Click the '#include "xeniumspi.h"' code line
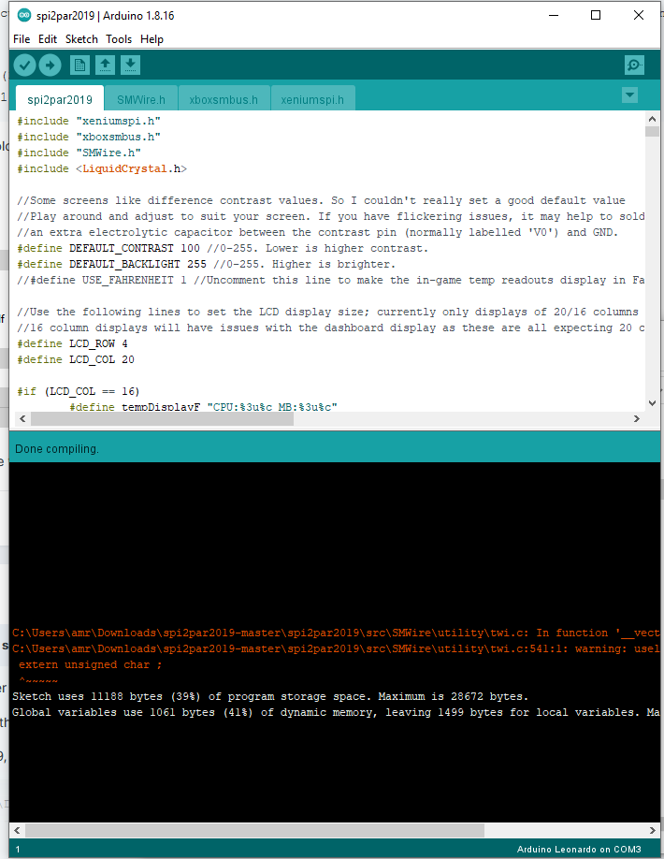 [x=89, y=121]
